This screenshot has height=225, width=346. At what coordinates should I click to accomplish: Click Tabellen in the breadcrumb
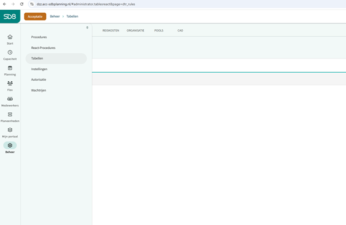point(72,17)
